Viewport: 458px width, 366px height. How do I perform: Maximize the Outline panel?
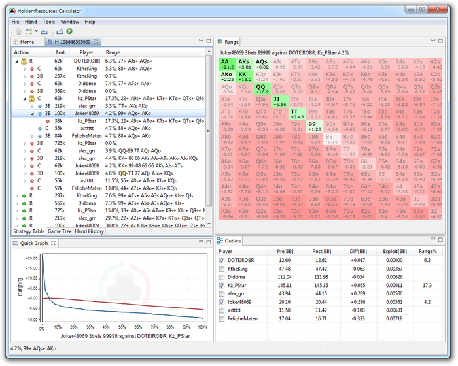[x=440, y=240]
